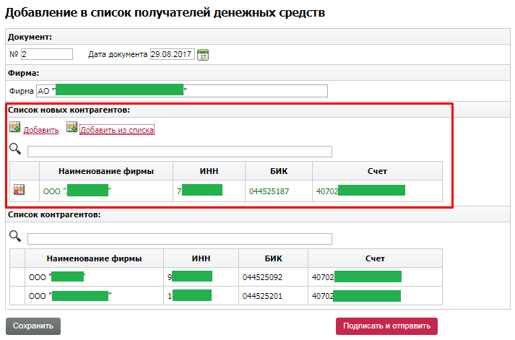Viewport: 515px width, 340px height.
Task: Click the "Добавить" link
Action: pos(41,130)
